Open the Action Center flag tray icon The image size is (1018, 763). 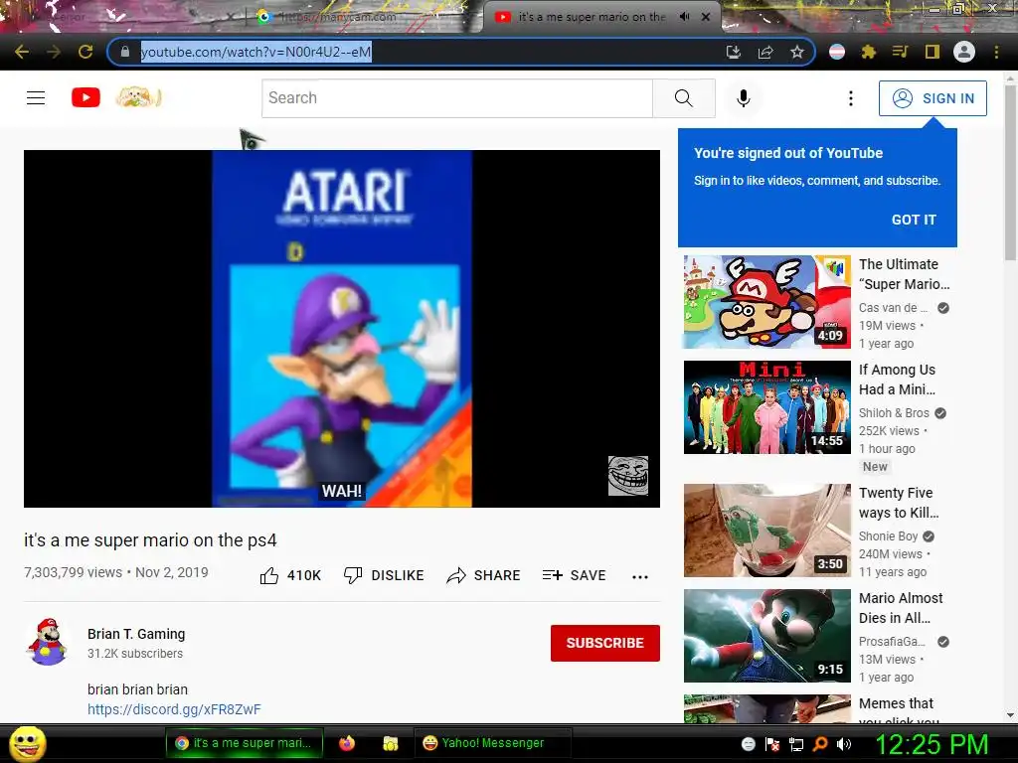point(771,744)
